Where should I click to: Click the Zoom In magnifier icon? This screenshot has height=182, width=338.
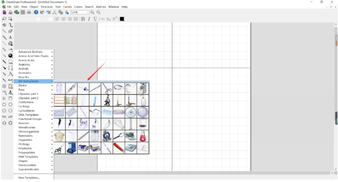point(92,12)
